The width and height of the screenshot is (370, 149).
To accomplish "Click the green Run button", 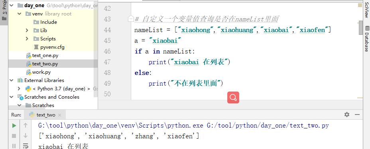I will (14, 126).
